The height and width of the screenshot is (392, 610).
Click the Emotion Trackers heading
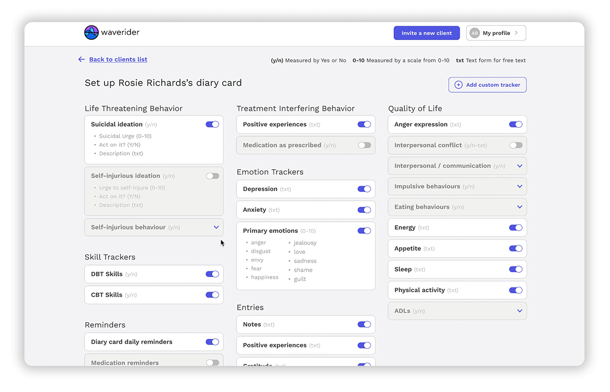click(270, 172)
